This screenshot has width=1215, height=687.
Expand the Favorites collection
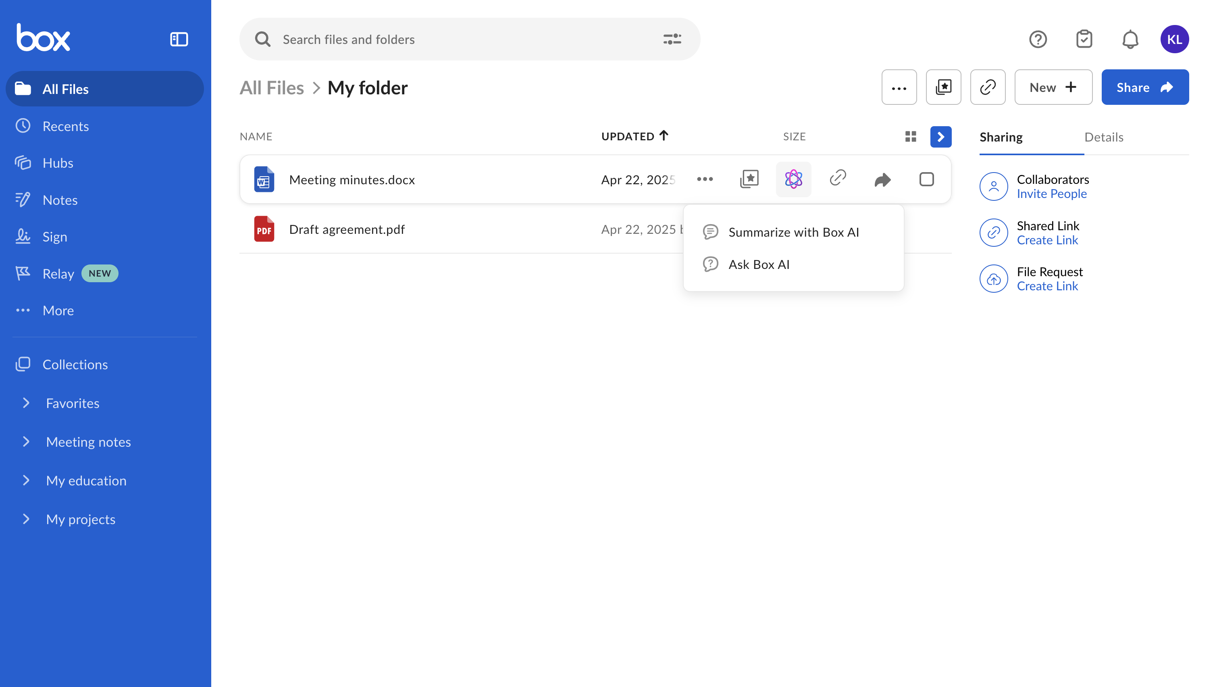pyautogui.click(x=27, y=403)
